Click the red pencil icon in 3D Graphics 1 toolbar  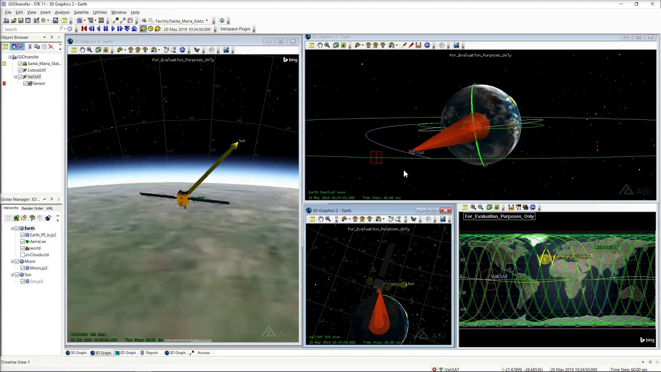click(x=411, y=45)
